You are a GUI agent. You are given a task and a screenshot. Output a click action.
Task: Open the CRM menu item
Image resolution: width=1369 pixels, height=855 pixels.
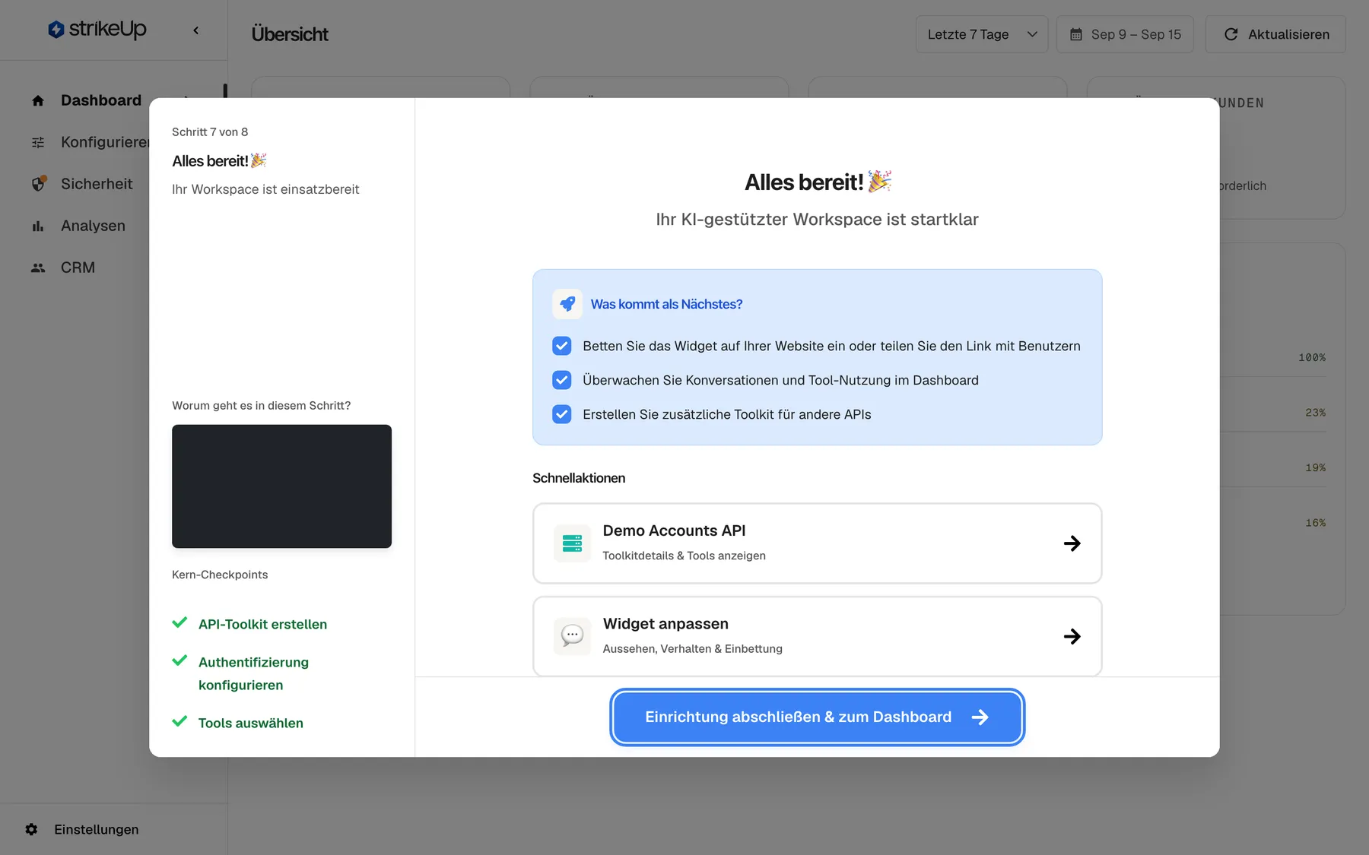point(78,268)
